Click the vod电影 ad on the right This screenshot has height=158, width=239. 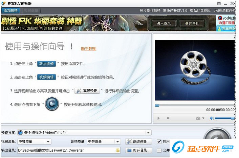(x=226, y=20)
